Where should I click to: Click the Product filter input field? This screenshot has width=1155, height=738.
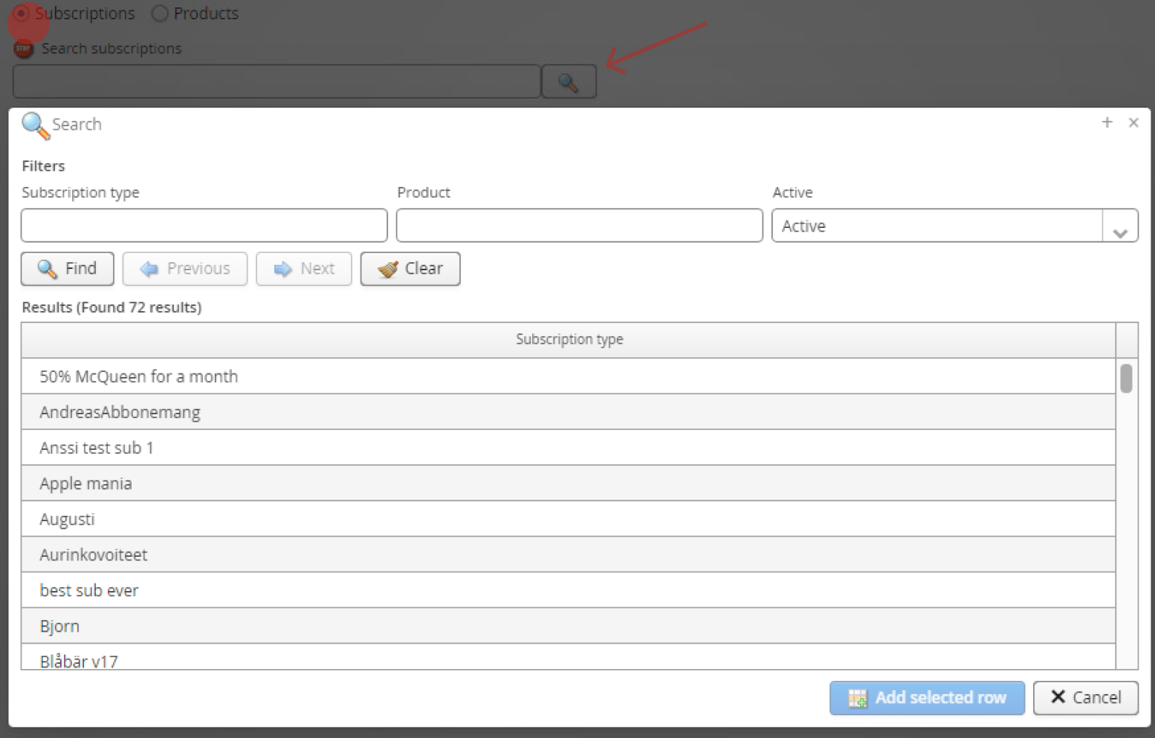(x=579, y=226)
